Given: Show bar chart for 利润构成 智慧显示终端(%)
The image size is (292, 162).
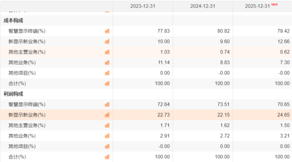Looking at the screenshot, I should coord(107,105).
